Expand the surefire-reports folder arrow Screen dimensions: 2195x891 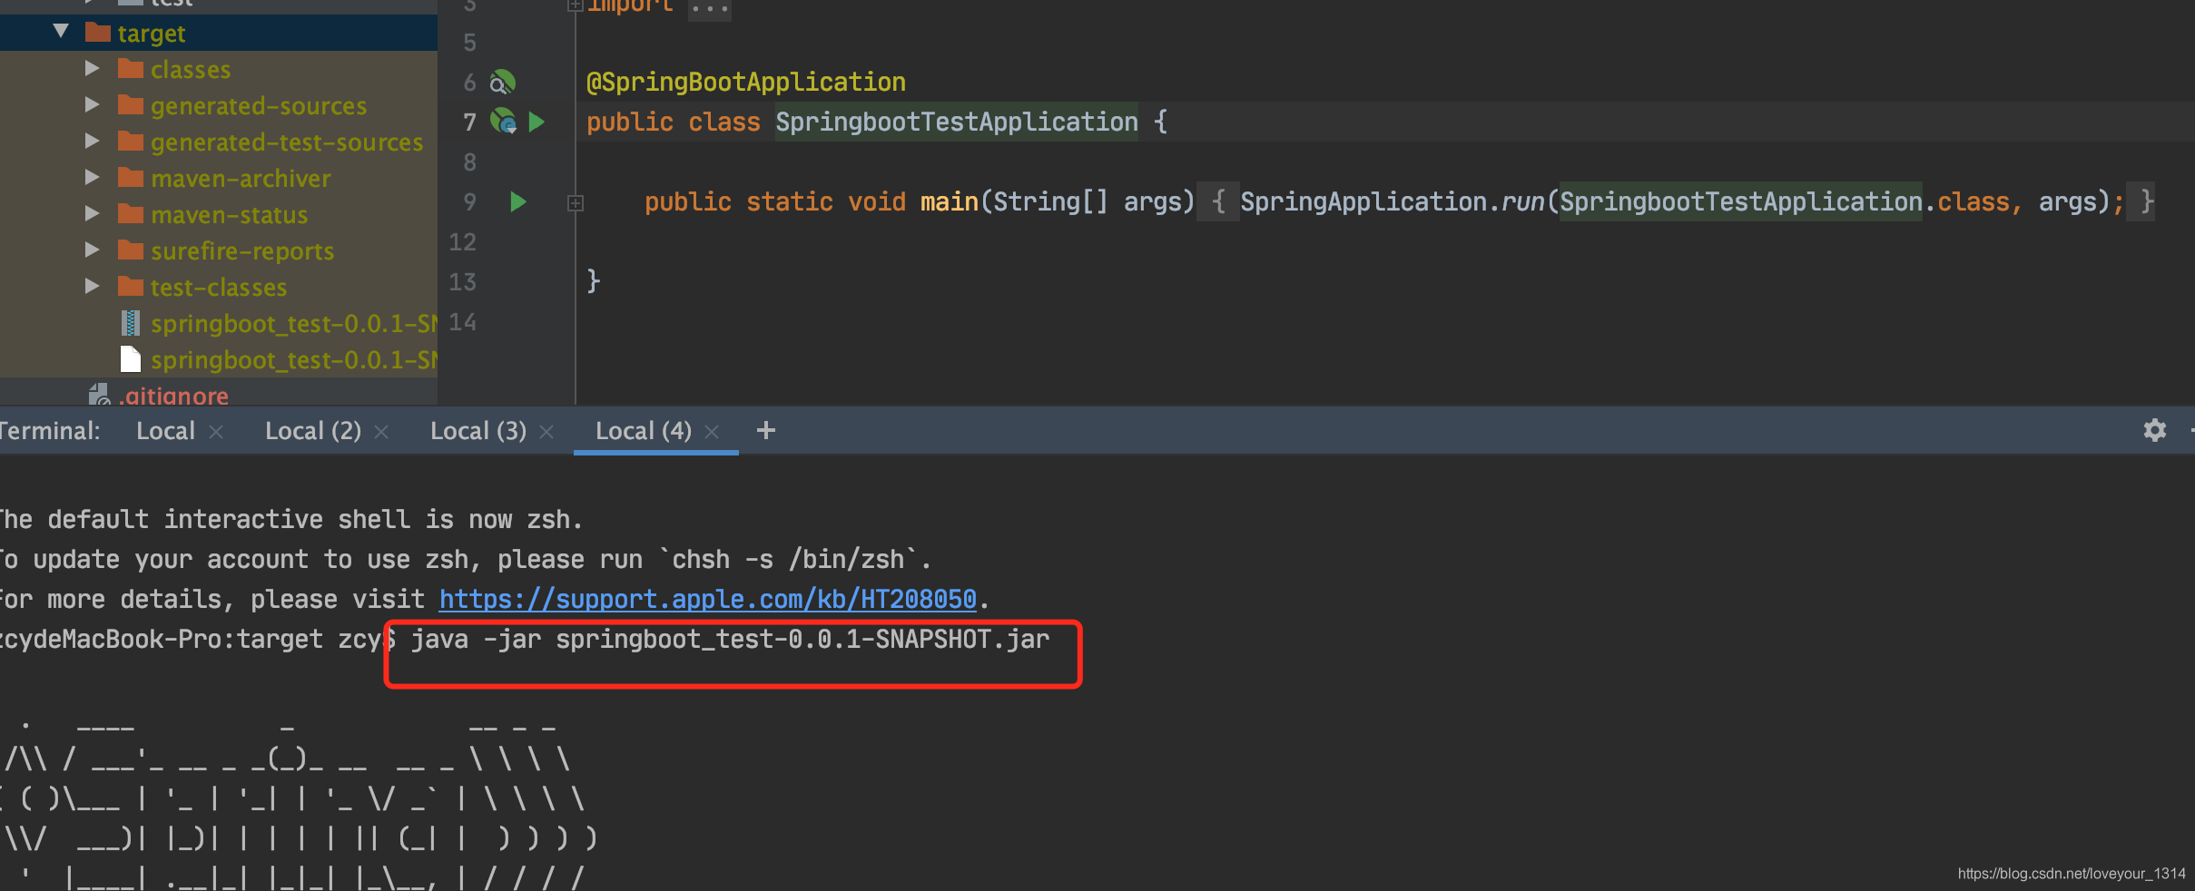pyautogui.click(x=92, y=250)
